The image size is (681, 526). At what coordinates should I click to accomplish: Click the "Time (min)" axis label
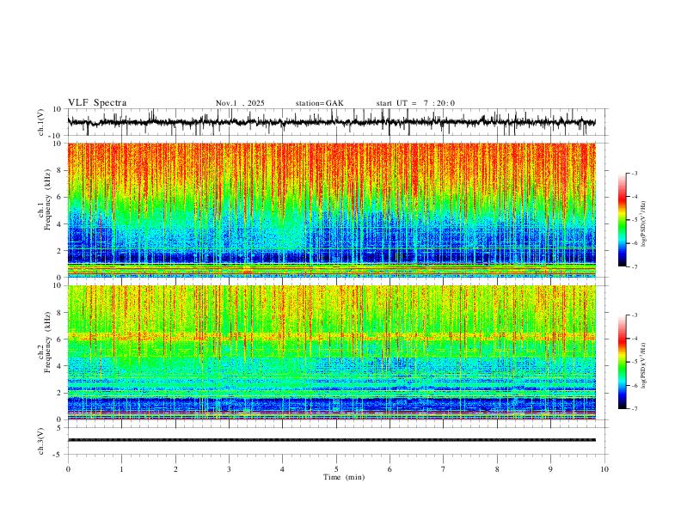344,477
